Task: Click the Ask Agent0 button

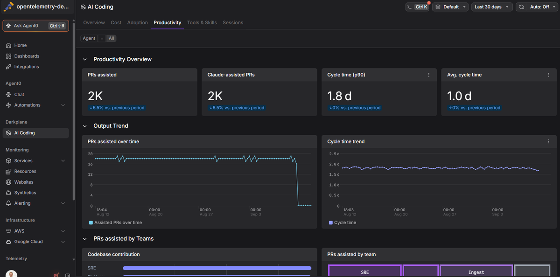Action: tap(36, 26)
